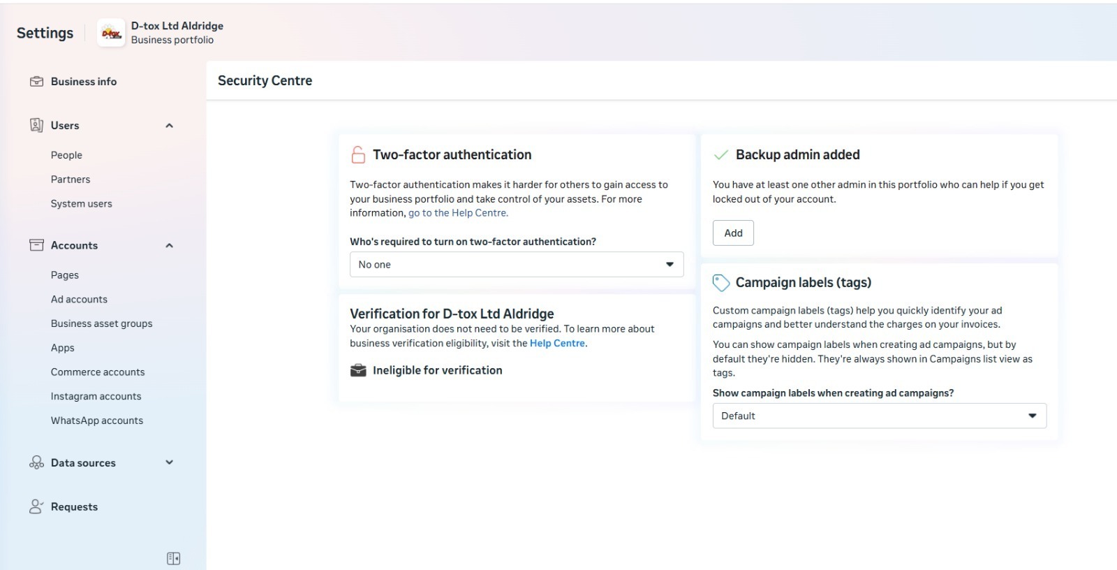1117x570 pixels.
Task: Expand the Data sources section chevron
Action: tap(169, 462)
